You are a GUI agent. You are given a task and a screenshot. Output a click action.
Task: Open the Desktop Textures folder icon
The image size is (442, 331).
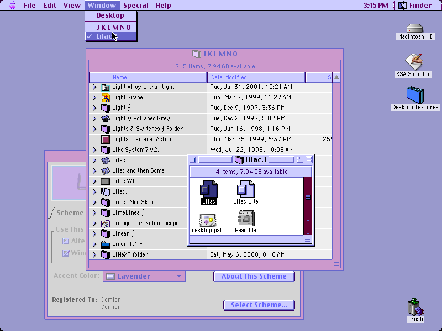[415, 95]
